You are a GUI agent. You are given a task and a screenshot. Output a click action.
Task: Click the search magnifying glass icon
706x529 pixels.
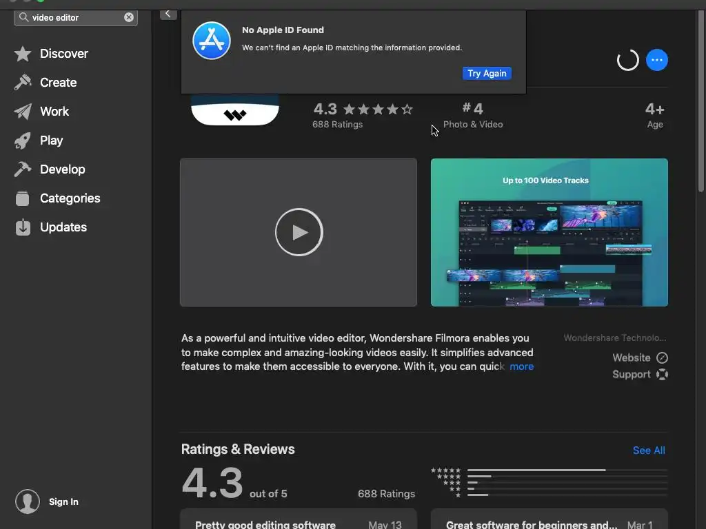[x=24, y=17]
